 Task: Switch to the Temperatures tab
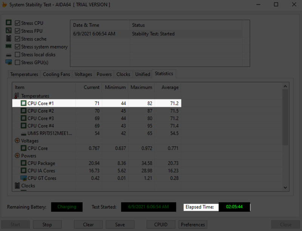(24, 74)
